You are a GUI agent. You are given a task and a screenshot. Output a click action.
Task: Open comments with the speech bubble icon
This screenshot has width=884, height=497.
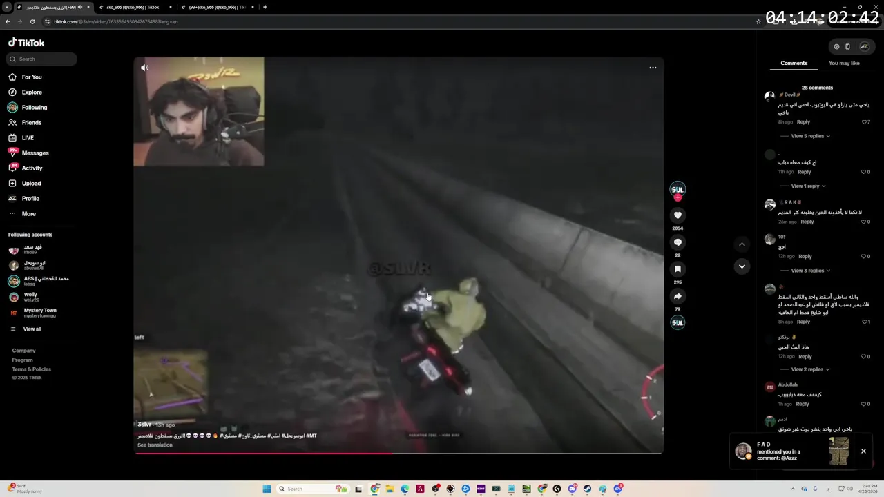pos(678,242)
